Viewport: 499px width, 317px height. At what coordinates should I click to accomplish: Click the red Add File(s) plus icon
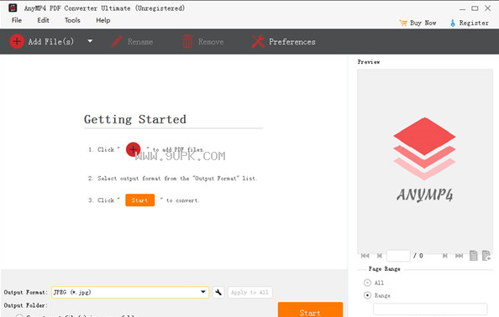click(x=17, y=41)
